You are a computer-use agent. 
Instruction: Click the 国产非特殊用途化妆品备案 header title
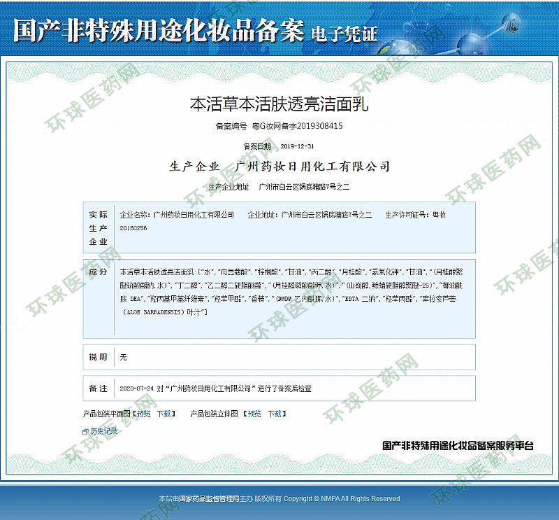pos(158,29)
